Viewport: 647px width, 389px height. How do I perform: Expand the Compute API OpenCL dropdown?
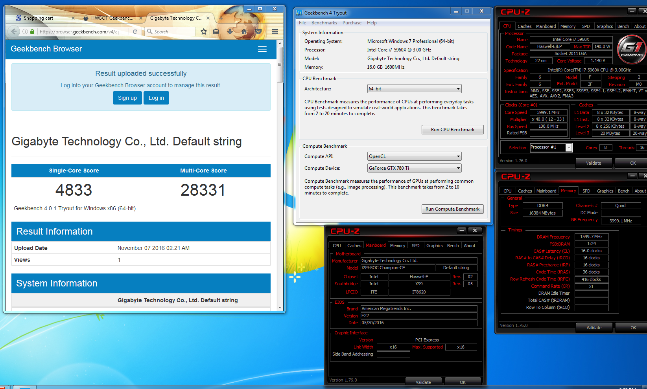[414, 156]
